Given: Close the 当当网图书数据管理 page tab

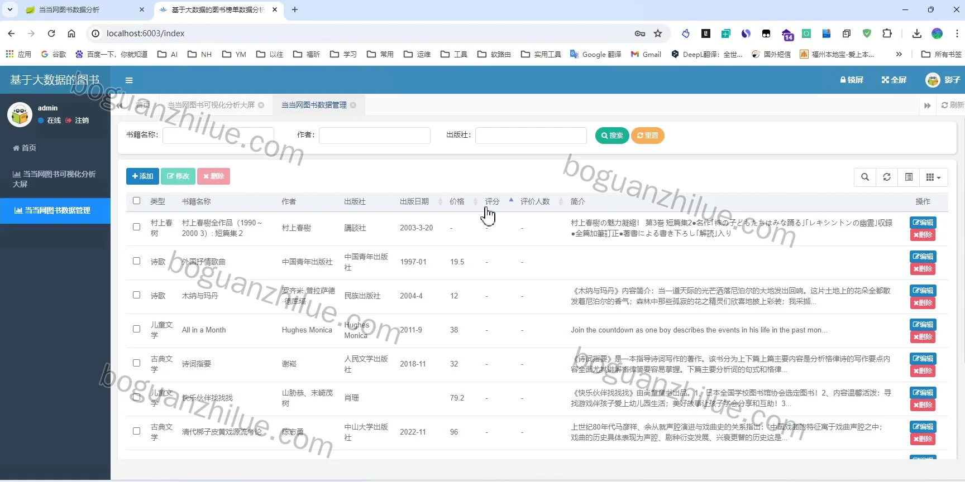Looking at the screenshot, I should [353, 105].
